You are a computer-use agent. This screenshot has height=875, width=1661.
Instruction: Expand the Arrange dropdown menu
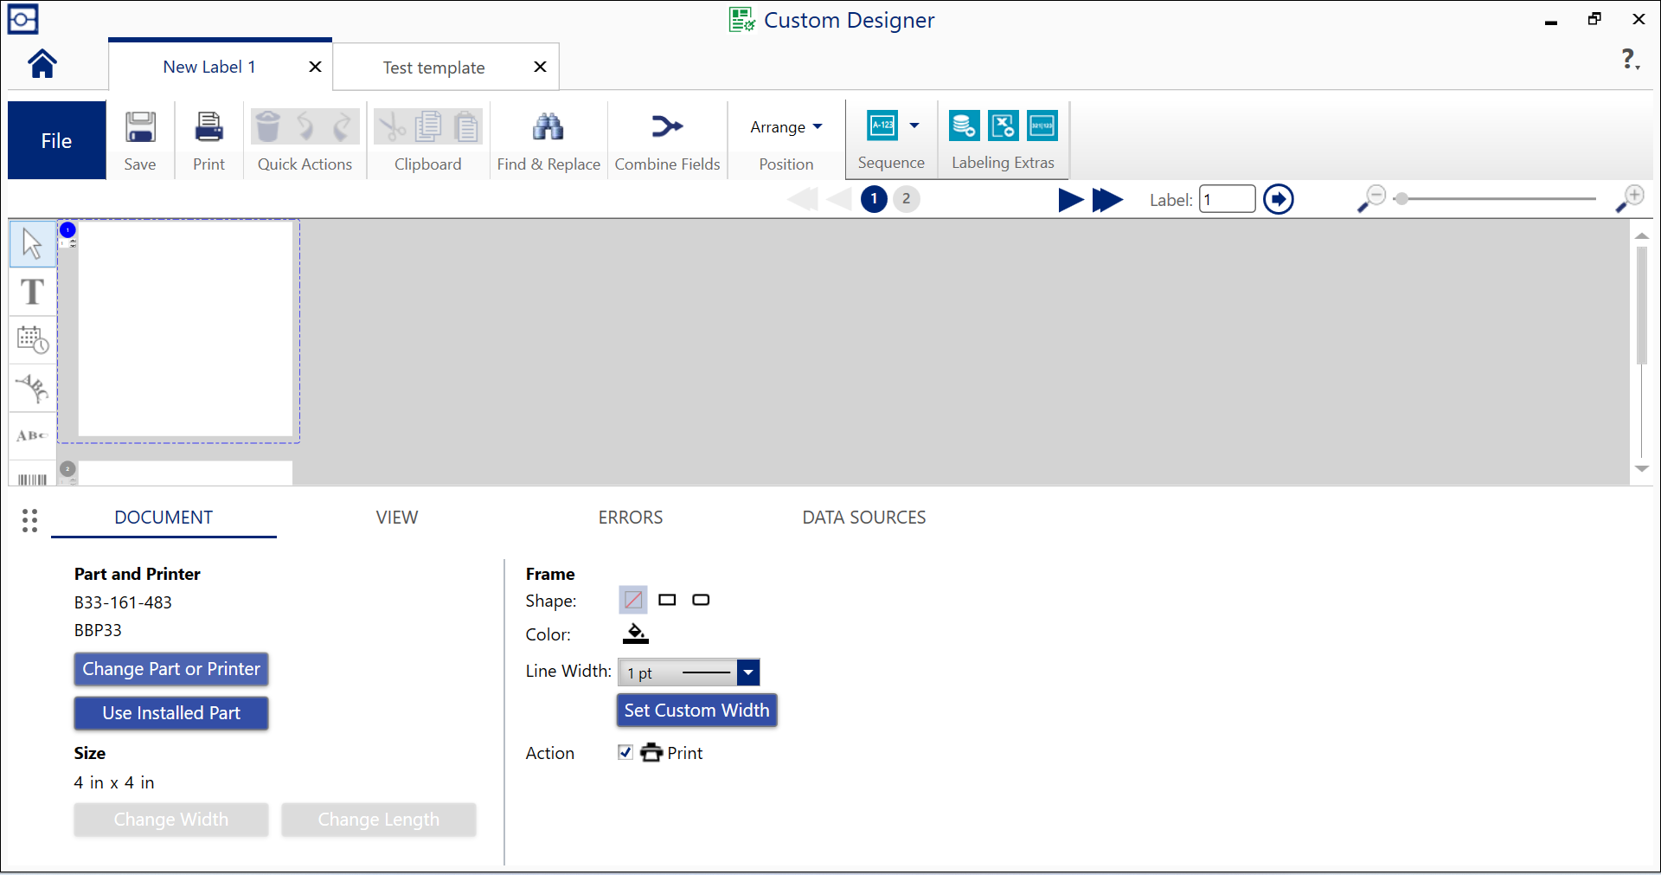(x=786, y=127)
